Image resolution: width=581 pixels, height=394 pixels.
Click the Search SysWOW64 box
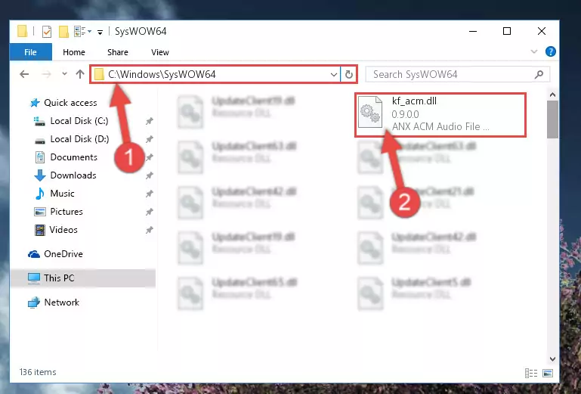458,75
